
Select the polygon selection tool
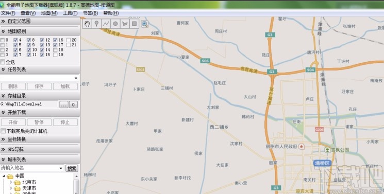click(x=125, y=24)
